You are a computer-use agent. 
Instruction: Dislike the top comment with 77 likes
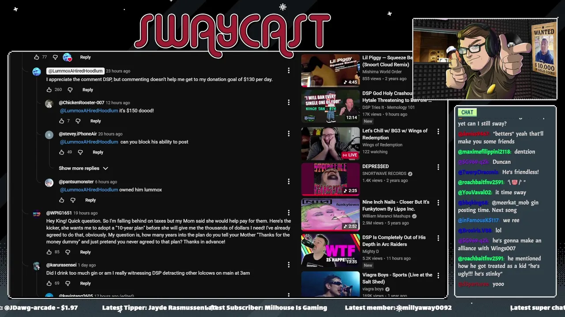coord(55,57)
